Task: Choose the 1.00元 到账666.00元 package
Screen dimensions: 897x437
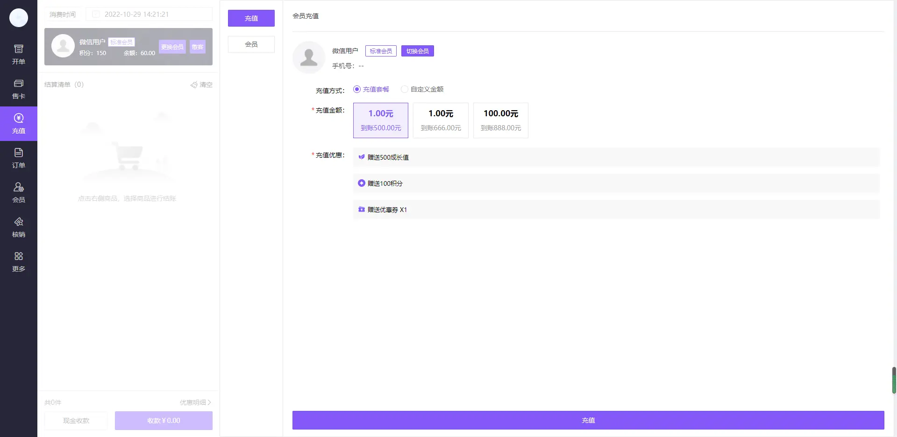Action: pyautogui.click(x=441, y=120)
